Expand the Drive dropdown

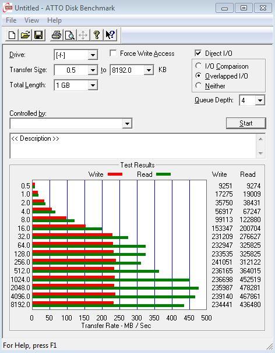click(x=93, y=55)
